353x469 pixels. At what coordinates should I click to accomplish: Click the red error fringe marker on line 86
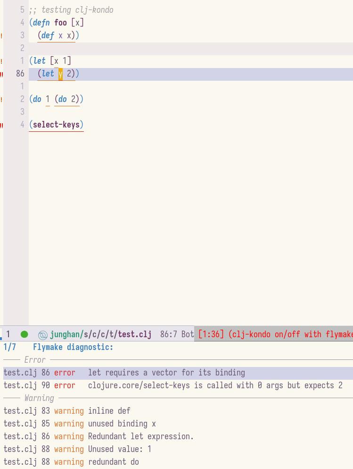tap(1, 74)
